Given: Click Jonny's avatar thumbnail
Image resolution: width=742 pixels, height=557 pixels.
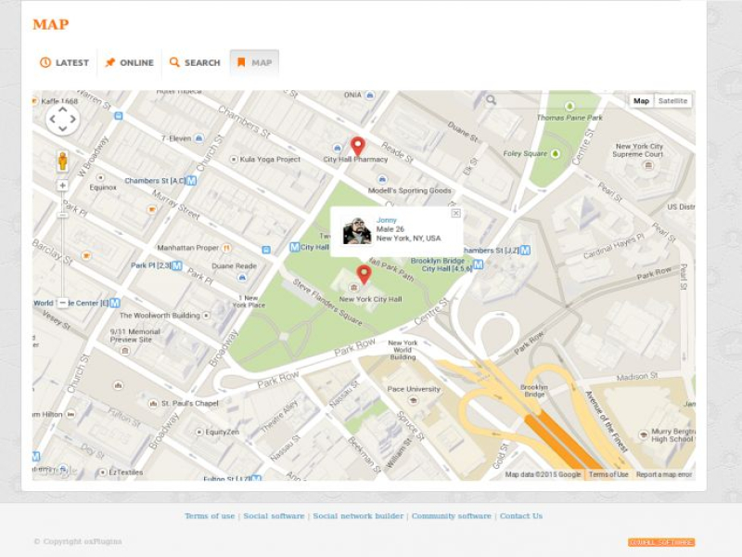Looking at the screenshot, I should pyautogui.click(x=357, y=230).
